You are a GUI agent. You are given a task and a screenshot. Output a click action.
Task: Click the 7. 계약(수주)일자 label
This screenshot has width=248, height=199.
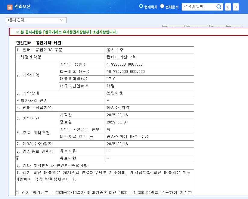pos(34,144)
